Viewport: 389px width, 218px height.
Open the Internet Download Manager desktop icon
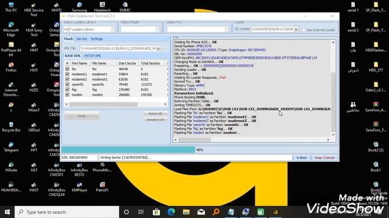click(x=11, y=89)
